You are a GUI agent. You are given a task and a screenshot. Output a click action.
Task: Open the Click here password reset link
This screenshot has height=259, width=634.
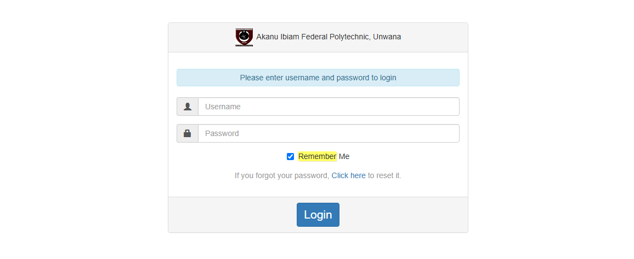(349, 175)
